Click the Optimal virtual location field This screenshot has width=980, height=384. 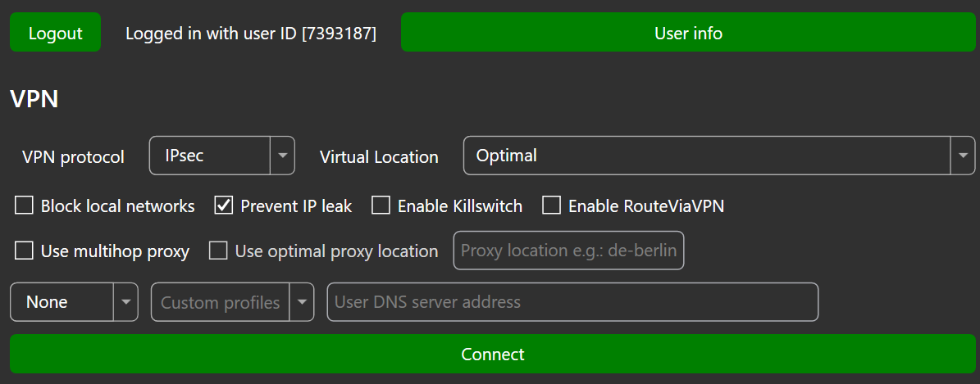click(705, 156)
